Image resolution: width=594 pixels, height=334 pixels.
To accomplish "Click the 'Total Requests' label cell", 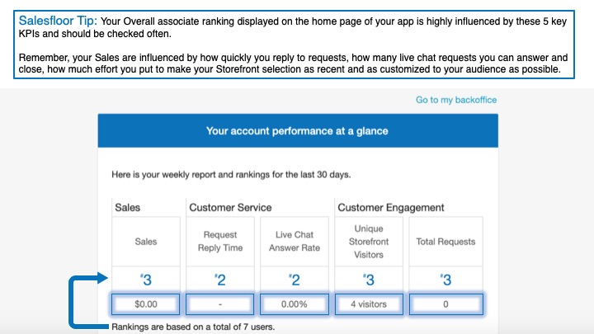I will [446, 242].
